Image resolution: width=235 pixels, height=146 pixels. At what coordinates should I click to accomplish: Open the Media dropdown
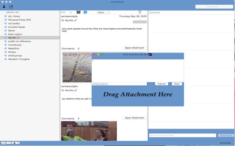point(103,12)
